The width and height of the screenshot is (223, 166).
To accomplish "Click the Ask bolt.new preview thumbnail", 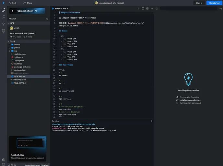I will click(28, 148).
